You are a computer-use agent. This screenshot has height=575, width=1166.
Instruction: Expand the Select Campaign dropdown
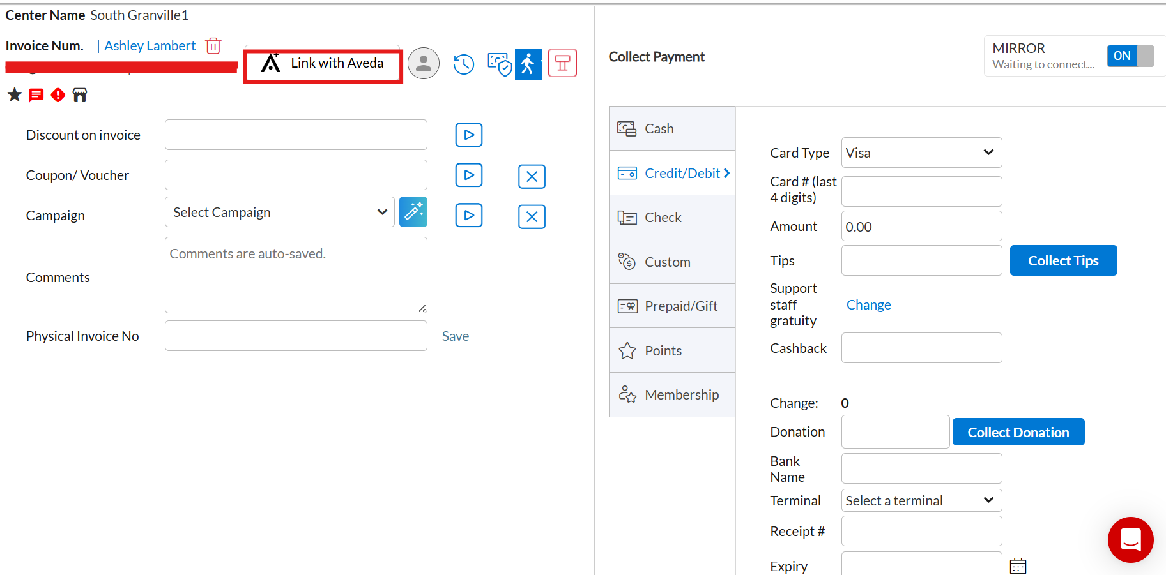[x=280, y=213]
